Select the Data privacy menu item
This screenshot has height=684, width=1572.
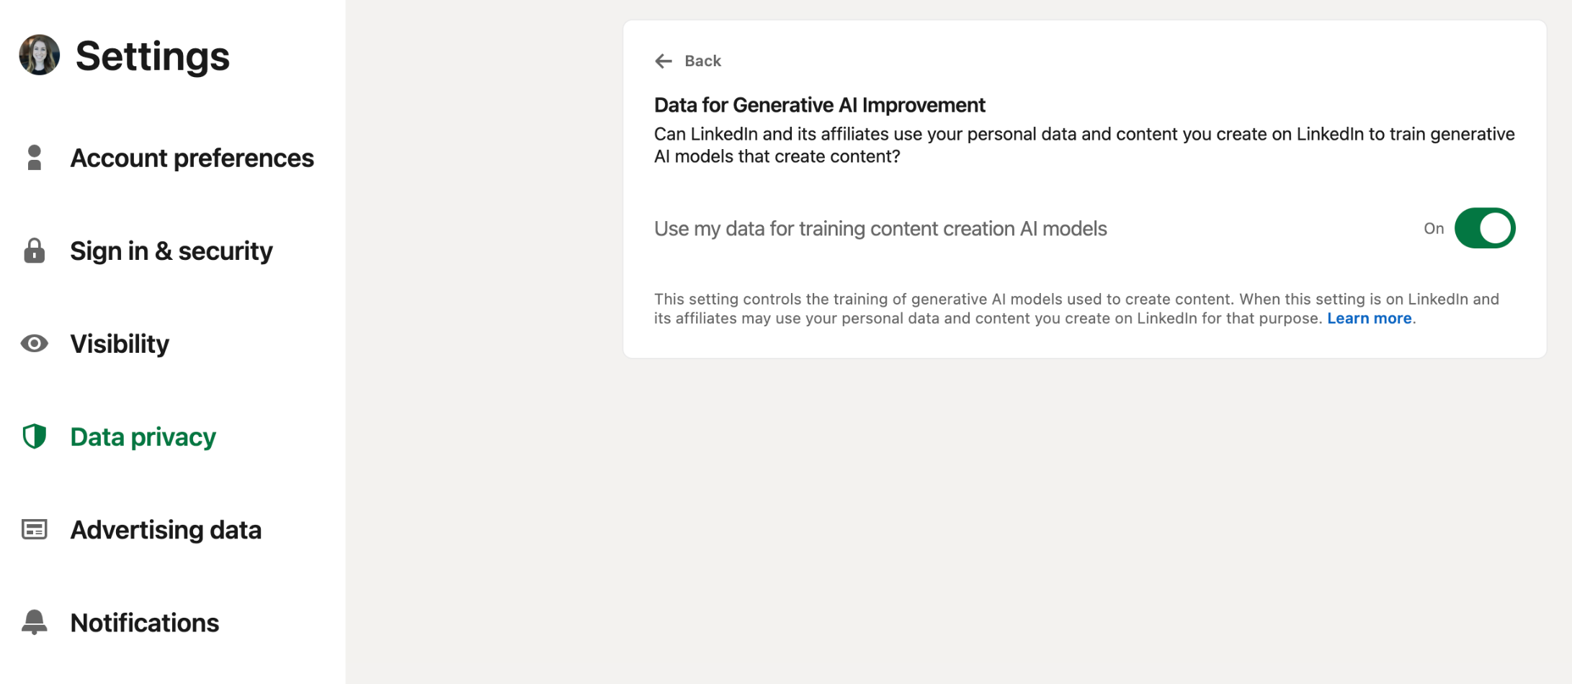click(x=143, y=436)
